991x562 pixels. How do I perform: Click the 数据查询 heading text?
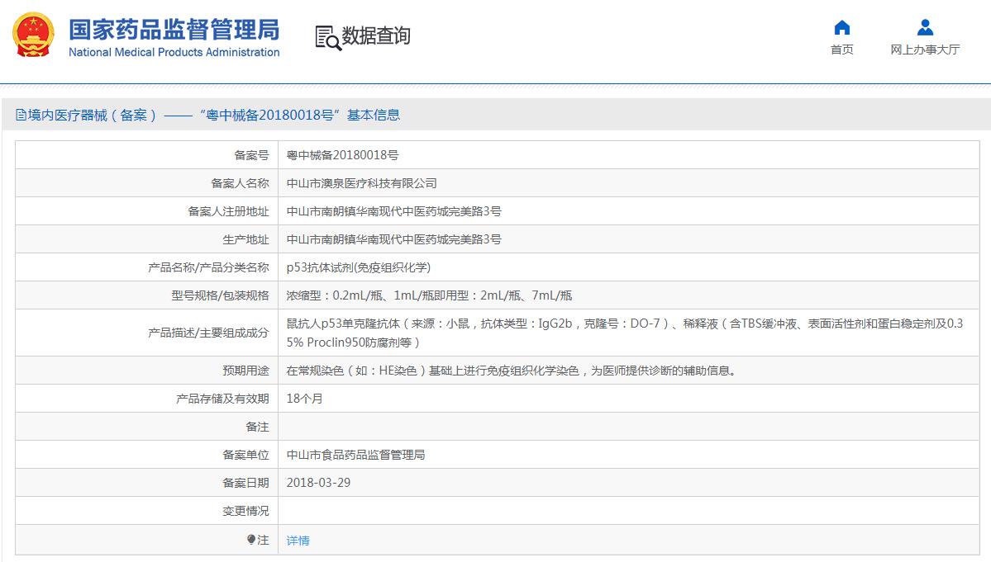[x=376, y=36]
